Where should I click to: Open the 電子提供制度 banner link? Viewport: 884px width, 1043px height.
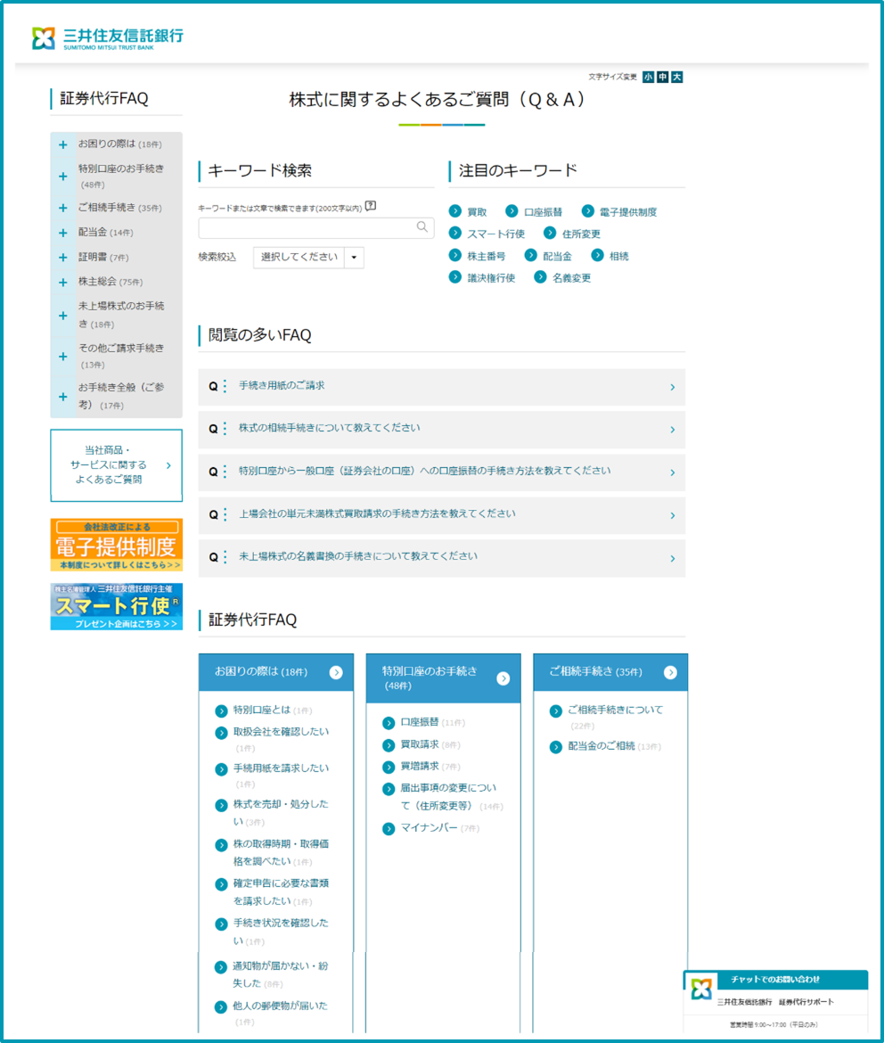(116, 542)
